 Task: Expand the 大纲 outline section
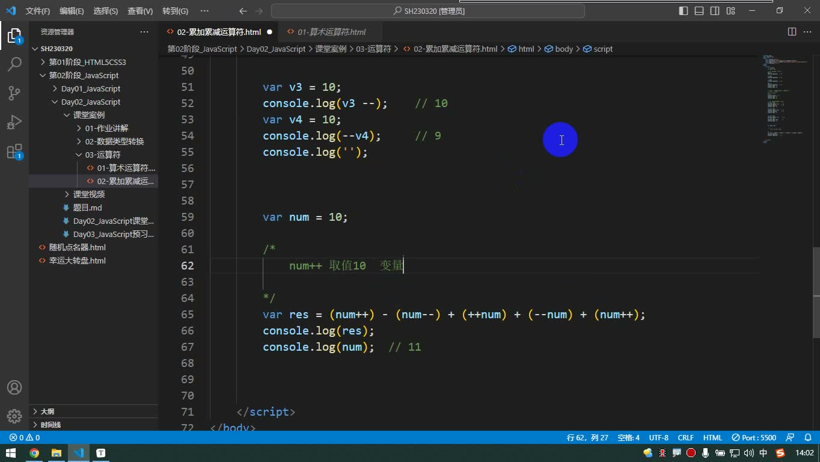(47, 411)
